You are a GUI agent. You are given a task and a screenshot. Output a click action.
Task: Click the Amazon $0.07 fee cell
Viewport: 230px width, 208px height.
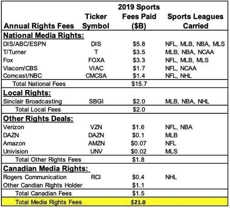139,143
